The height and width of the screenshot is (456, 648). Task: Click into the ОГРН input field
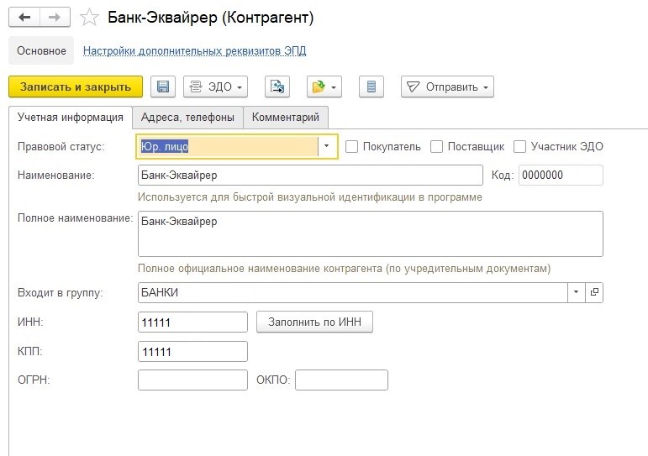192,380
